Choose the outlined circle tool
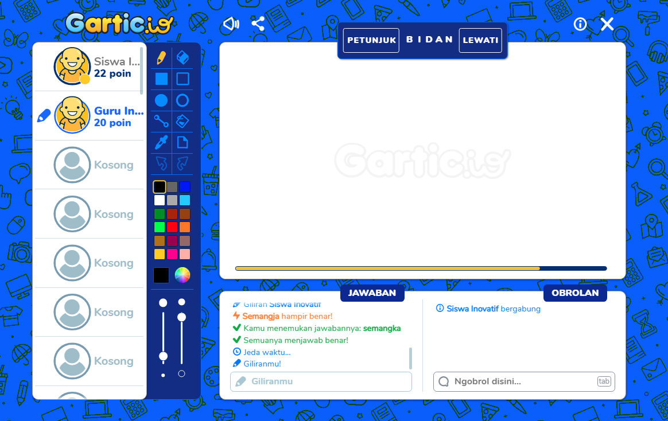 coord(182,100)
